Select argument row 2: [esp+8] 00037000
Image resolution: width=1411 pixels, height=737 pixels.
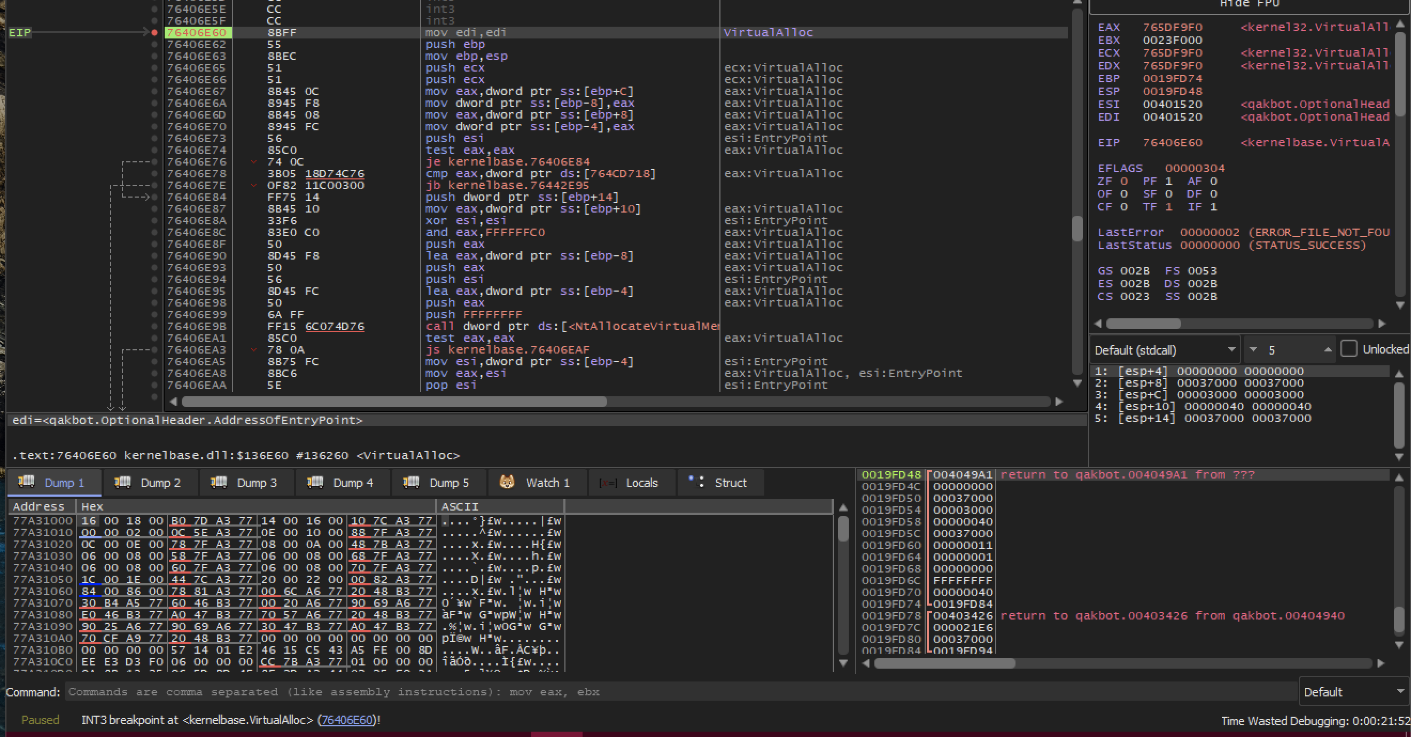click(1240, 383)
